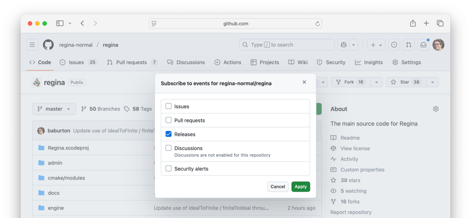View the 58 Tags link
Viewport: 471px width, 218px height.
point(138,109)
